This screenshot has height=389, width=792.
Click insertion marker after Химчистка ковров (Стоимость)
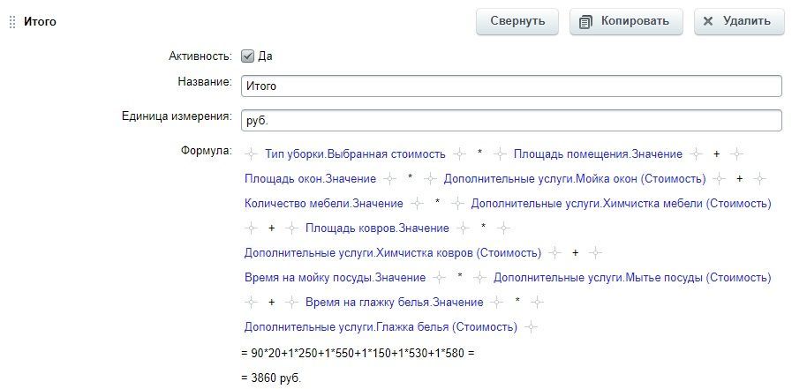coord(554,253)
